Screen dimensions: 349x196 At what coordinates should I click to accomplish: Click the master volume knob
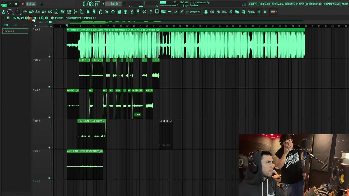click(10, 12)
